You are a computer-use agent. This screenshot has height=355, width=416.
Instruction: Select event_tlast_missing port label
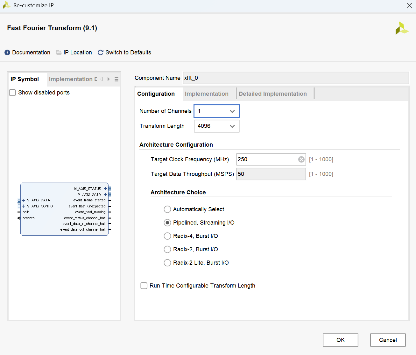point(90,212)
